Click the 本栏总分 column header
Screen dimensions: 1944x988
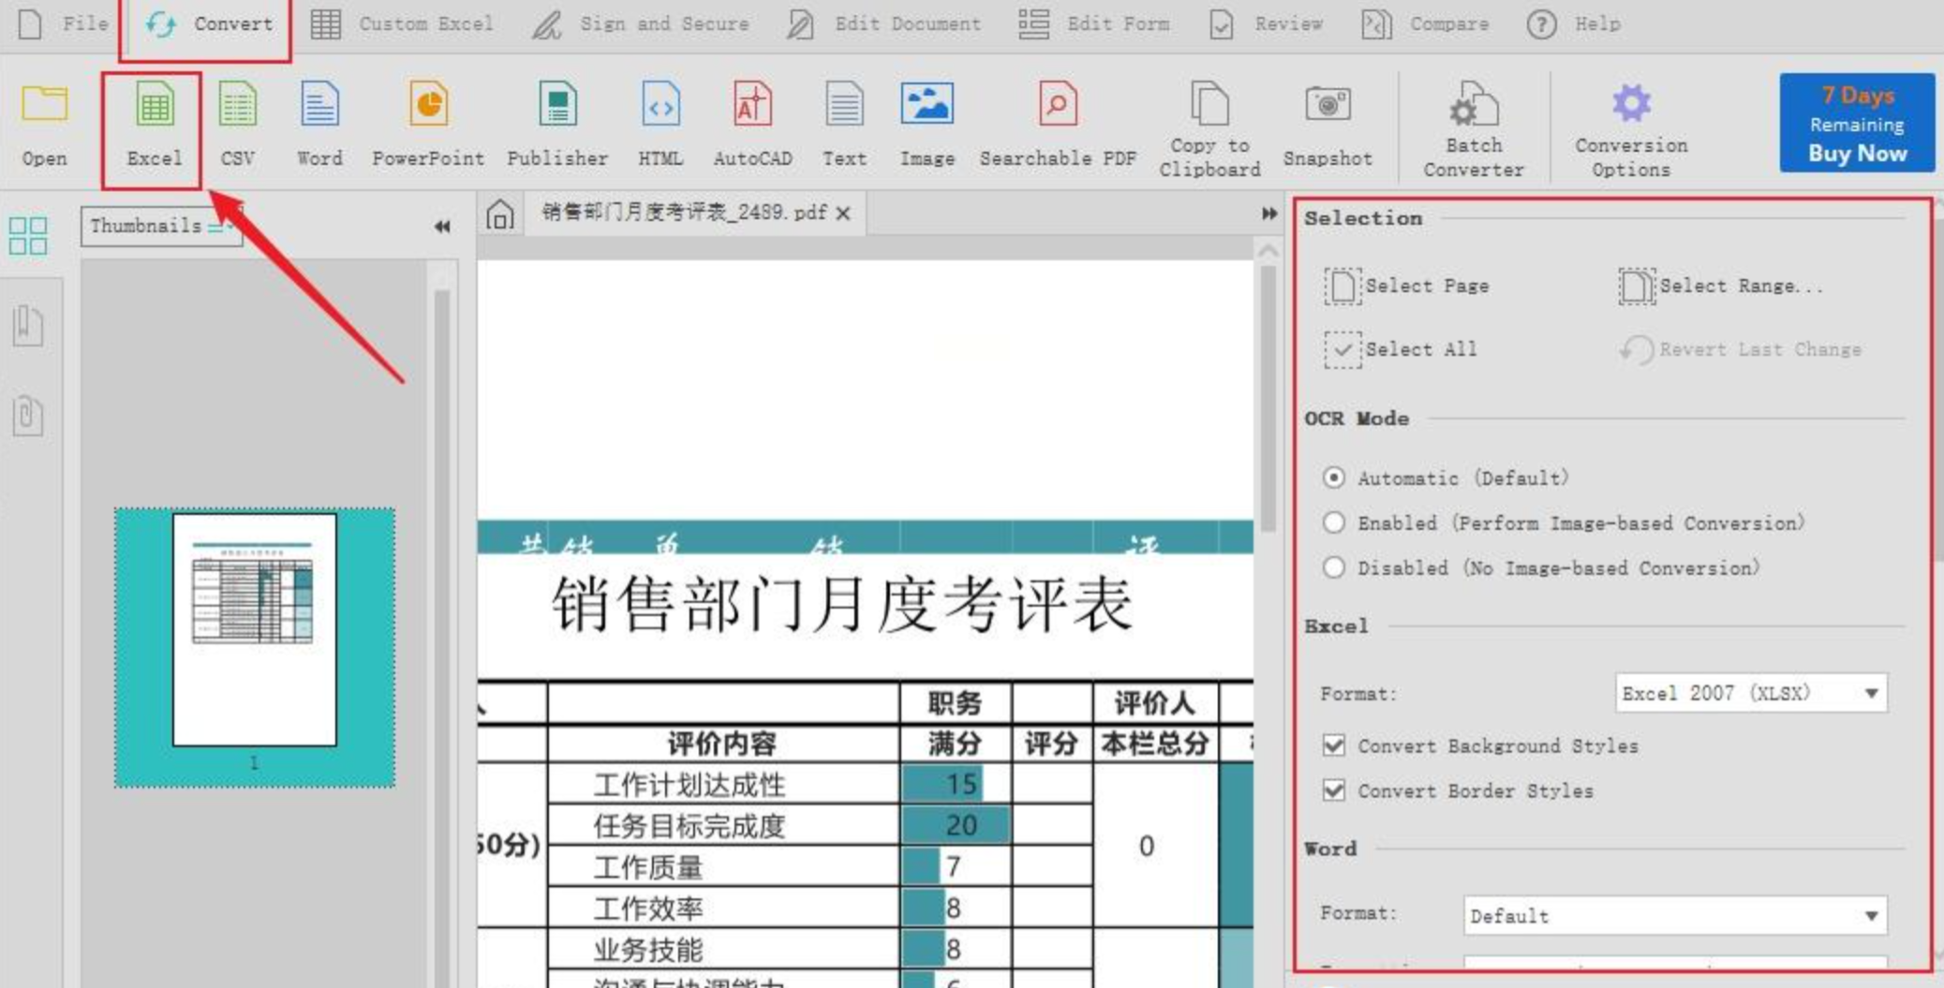1154,744
